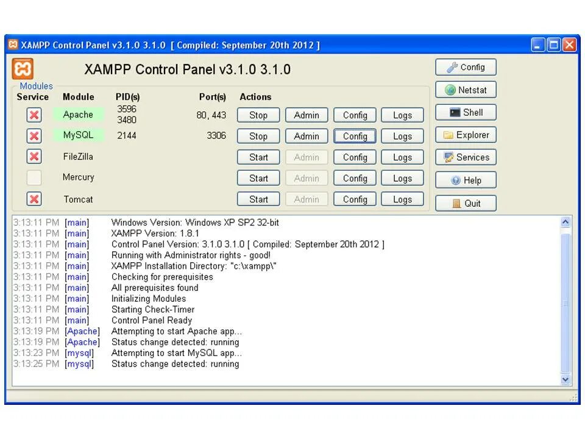Open the global Config wrench button
Screen dimensions: 585x439
pyautogui.click(x=466, y=67)
